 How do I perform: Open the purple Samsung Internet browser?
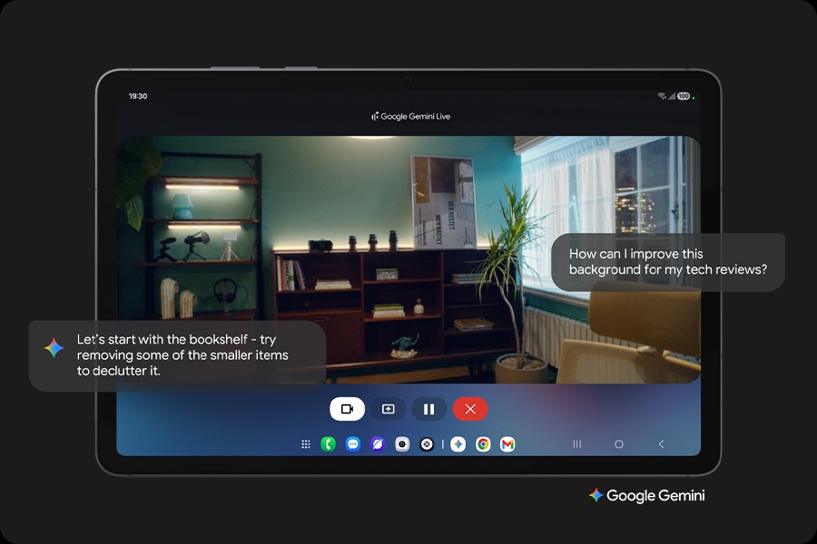tap(378, 444)
